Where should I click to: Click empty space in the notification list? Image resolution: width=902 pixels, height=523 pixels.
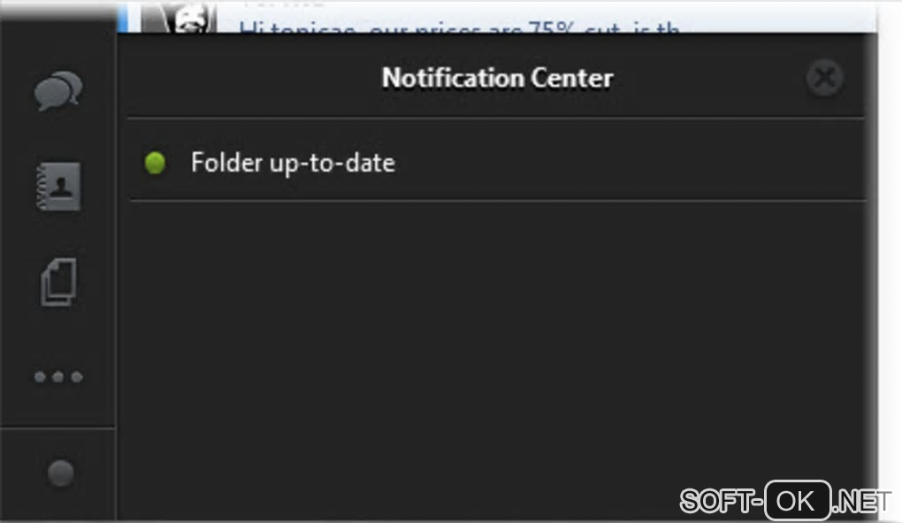pyautogui.click(x=495, y=336)
